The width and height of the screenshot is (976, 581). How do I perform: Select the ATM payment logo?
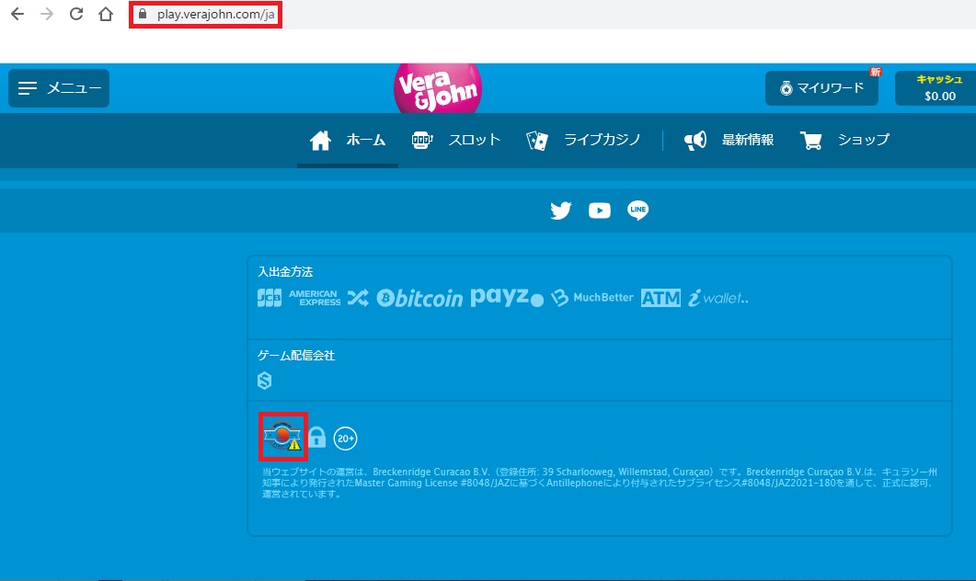point(661,298)
